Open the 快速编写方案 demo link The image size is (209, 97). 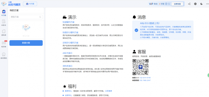[68, 22]
